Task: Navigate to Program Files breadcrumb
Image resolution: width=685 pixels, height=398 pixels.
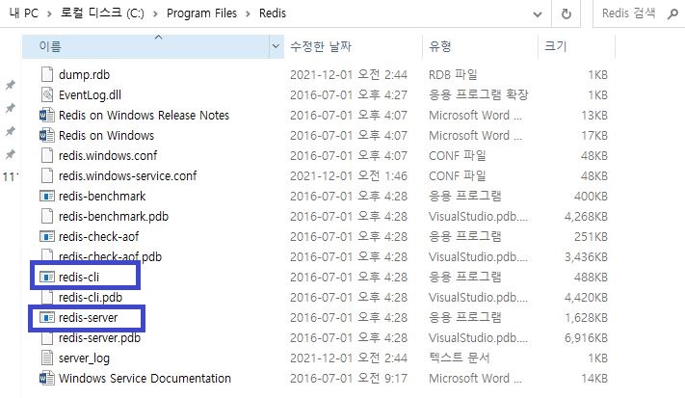Action: [x=201, y=13]
